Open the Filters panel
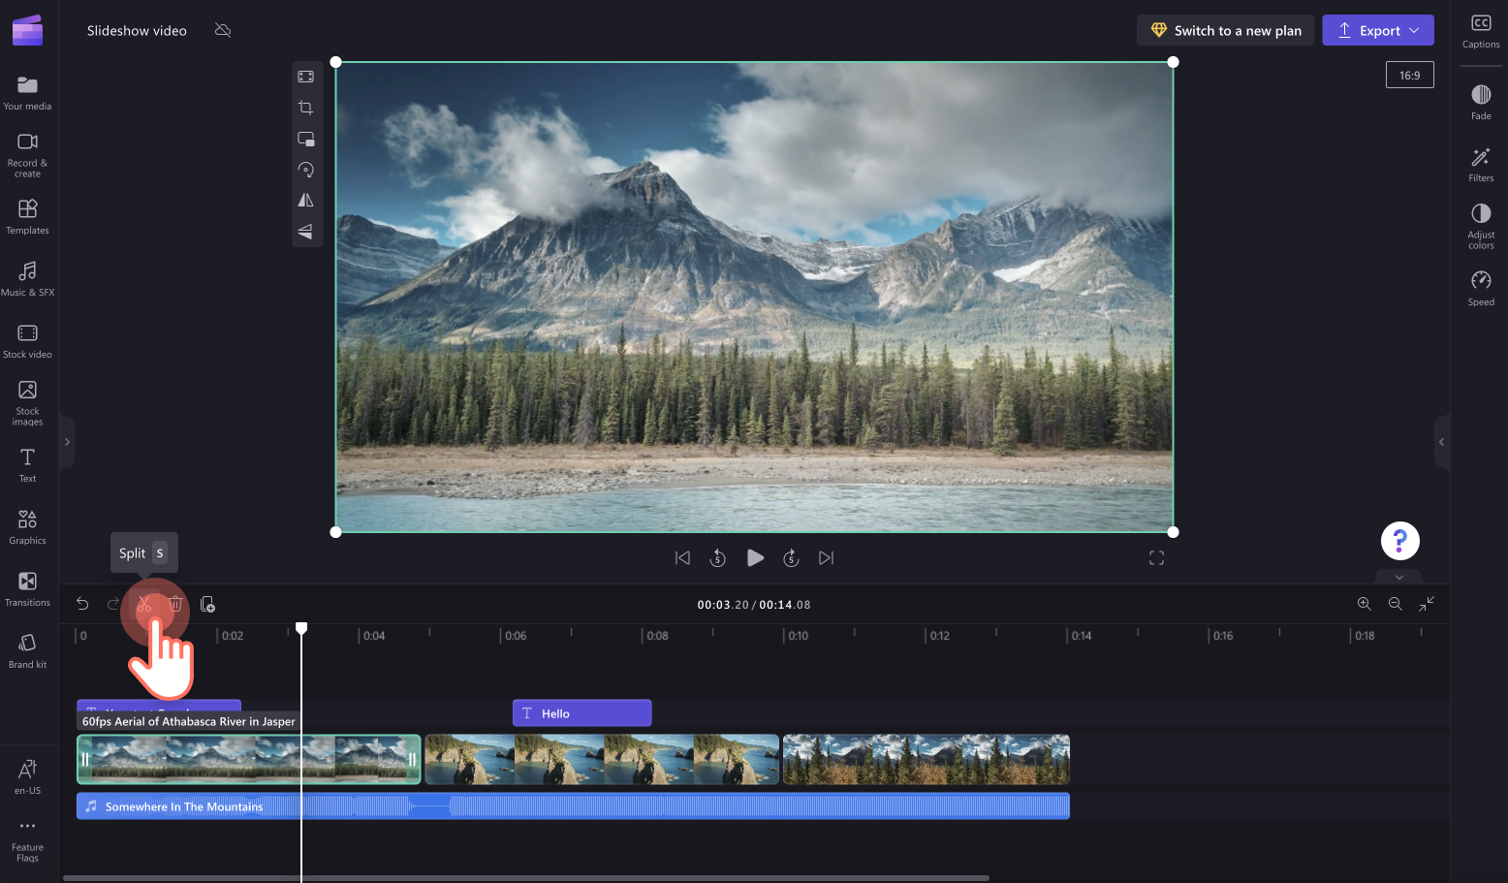This screenshot has width=1508, height=883. (x=1480, y=164)
